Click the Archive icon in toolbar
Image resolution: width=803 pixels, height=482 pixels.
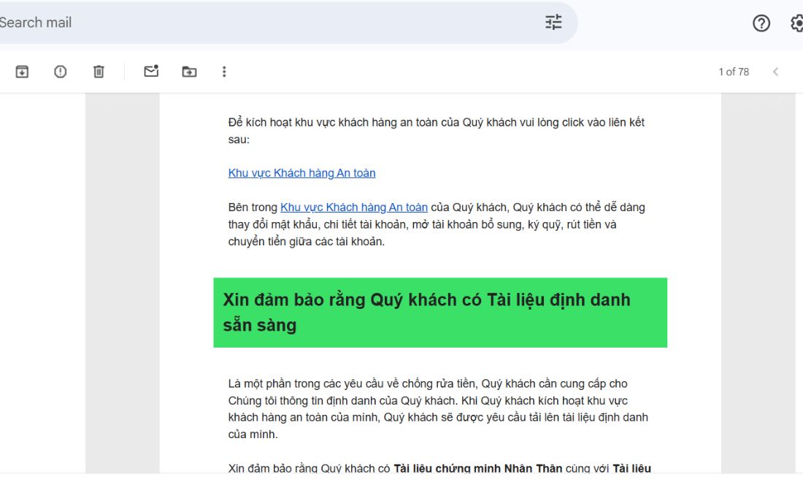point(22,72)
